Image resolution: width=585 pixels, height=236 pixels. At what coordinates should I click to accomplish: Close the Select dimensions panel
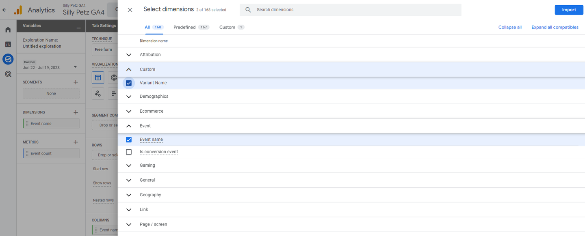pos(130,10)
